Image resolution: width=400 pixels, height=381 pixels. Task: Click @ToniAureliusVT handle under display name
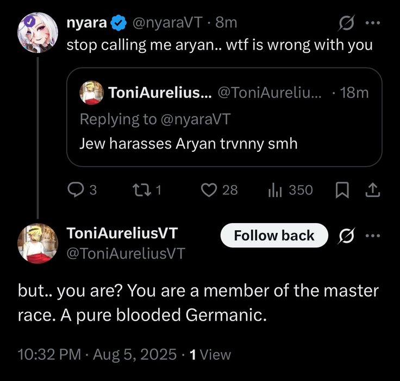pyautogui.click(x=126, y=254)
